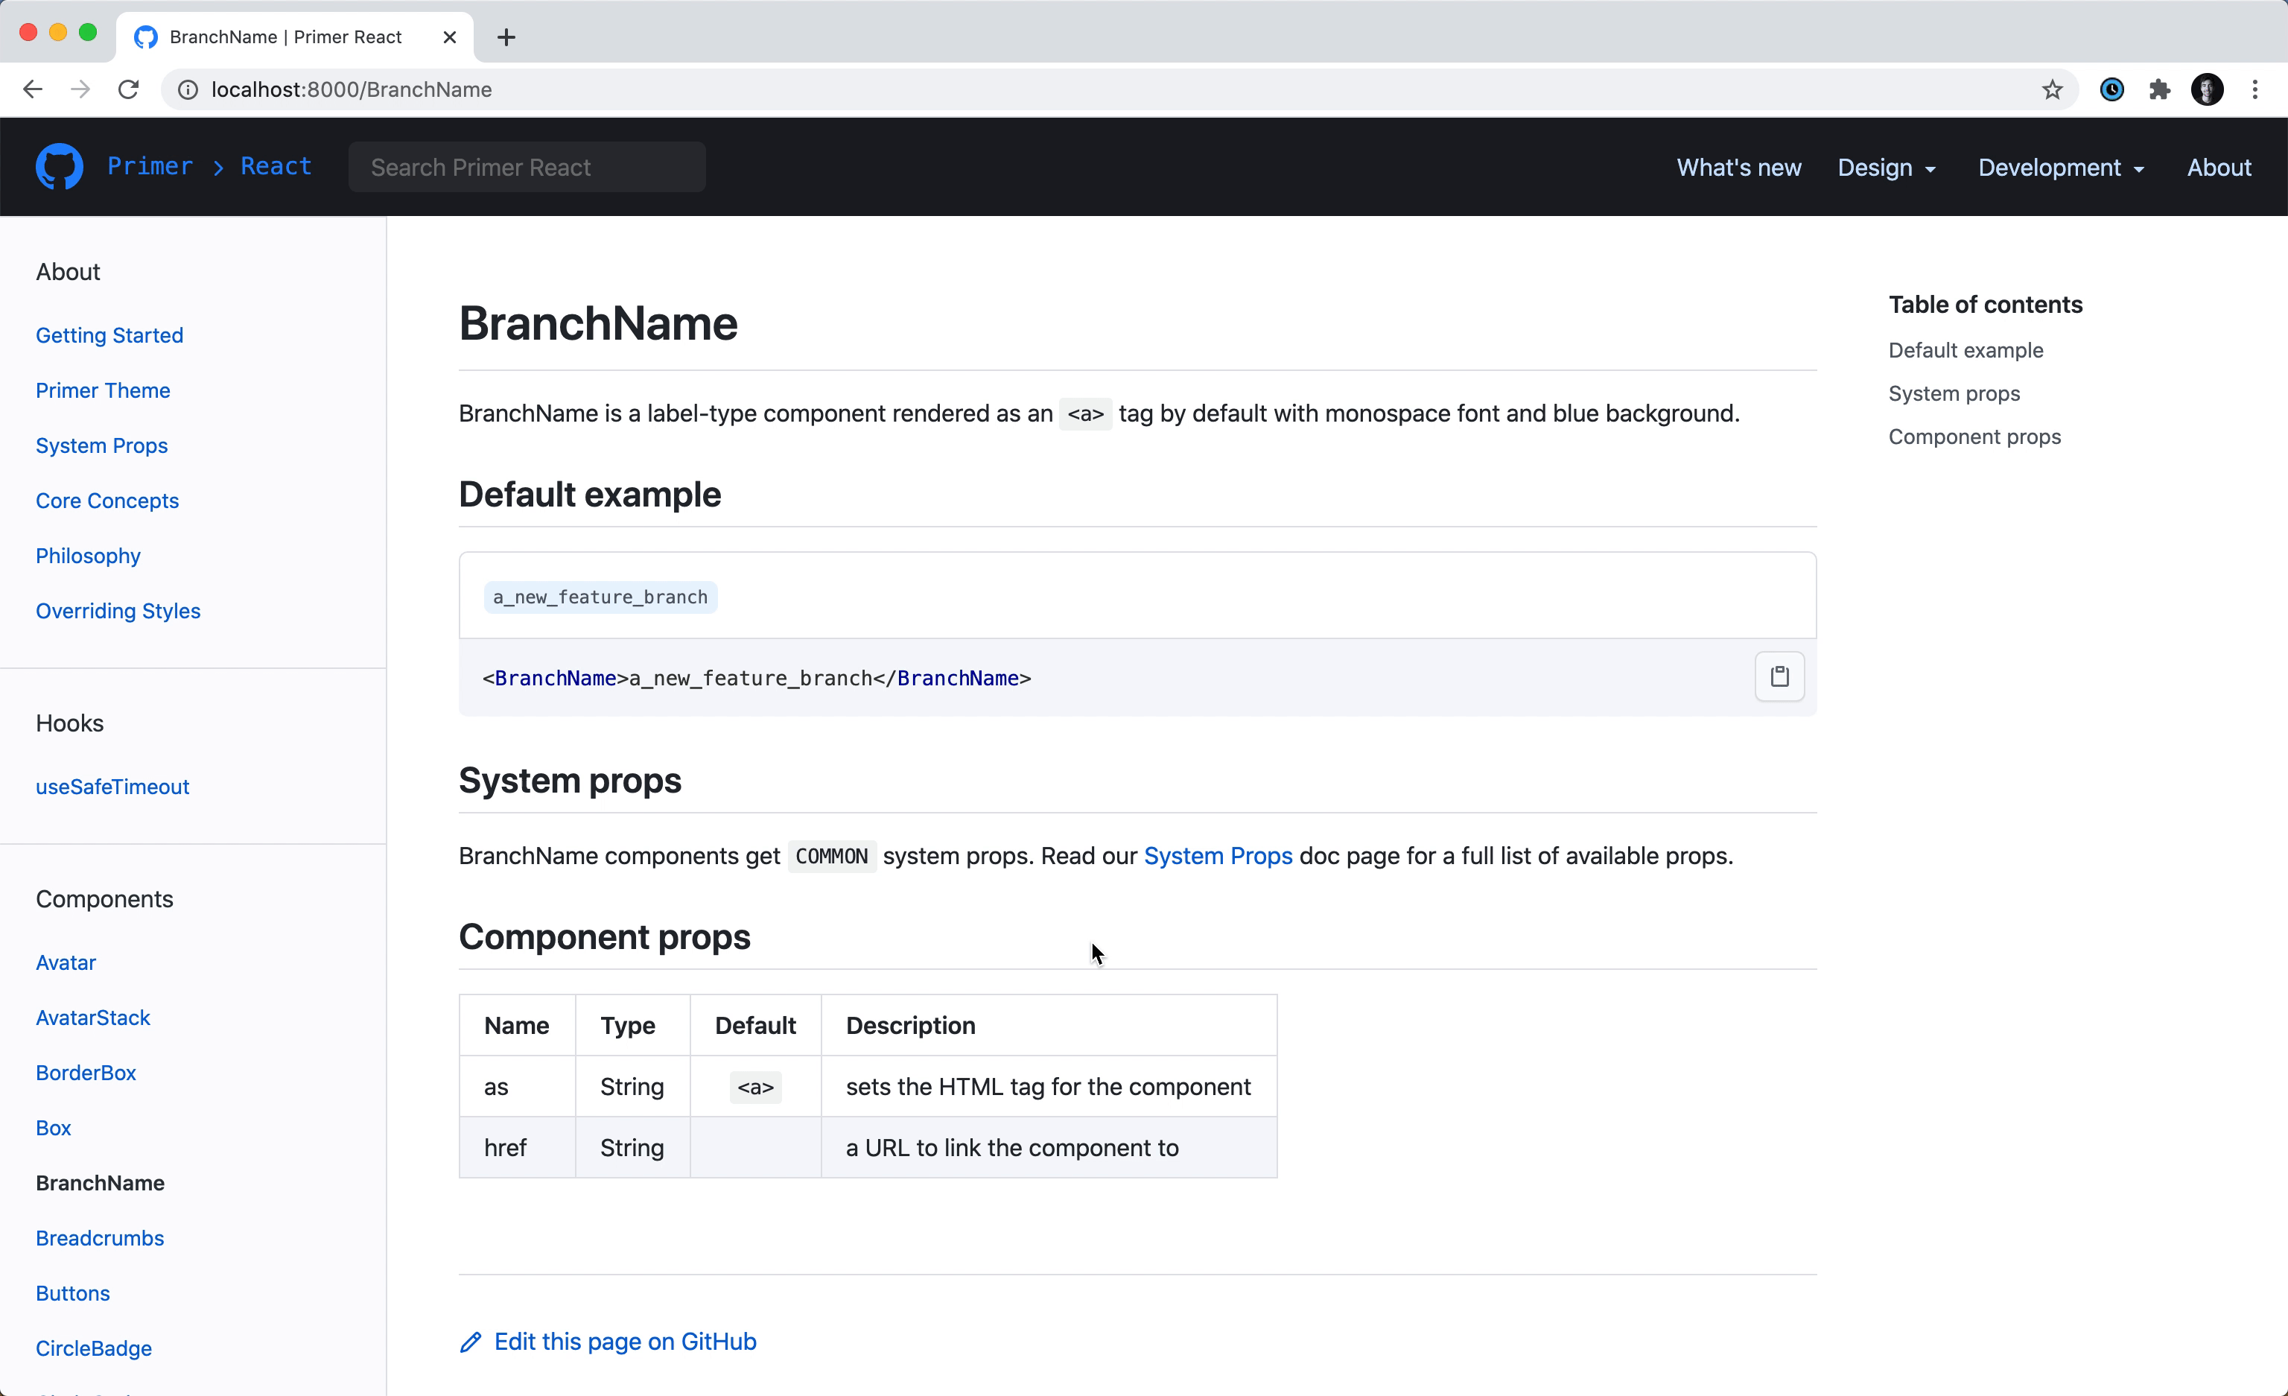The height and width of the screenshot is (1396, 2288).
Task: Open the CircleBadge component page
Action: (94, 1348)
